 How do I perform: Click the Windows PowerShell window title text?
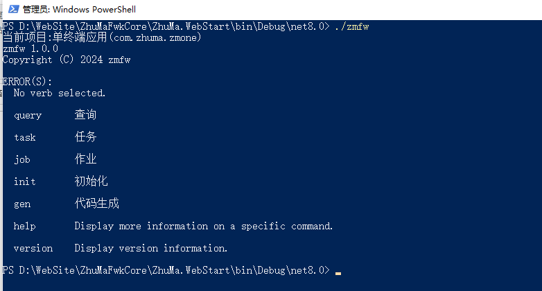[x=79, y=9]
